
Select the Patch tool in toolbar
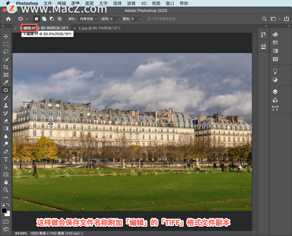click(6, 90)
